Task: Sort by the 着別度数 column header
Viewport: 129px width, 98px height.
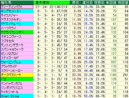Action: [52, 2]
